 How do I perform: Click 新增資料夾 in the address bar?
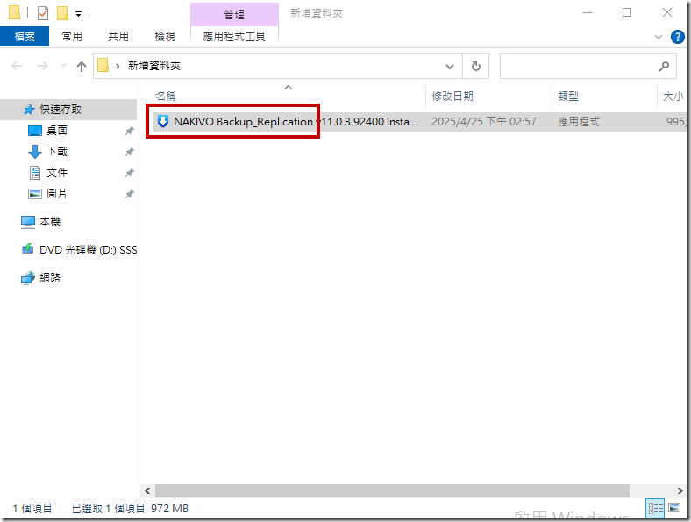pyautogui.click(x=154, y=66)
